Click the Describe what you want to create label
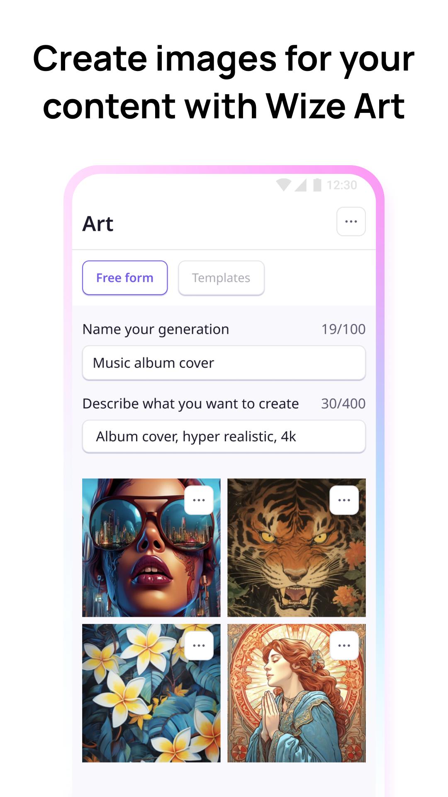 (191, 403)
